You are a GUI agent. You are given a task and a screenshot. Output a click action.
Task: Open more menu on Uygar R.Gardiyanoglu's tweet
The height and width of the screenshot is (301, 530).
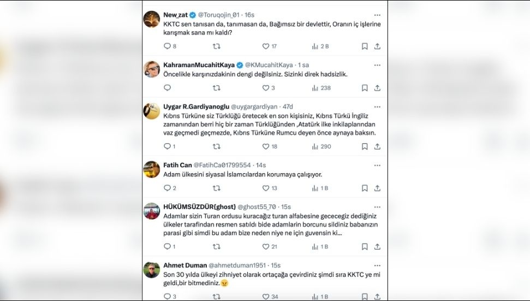(377, 106)
